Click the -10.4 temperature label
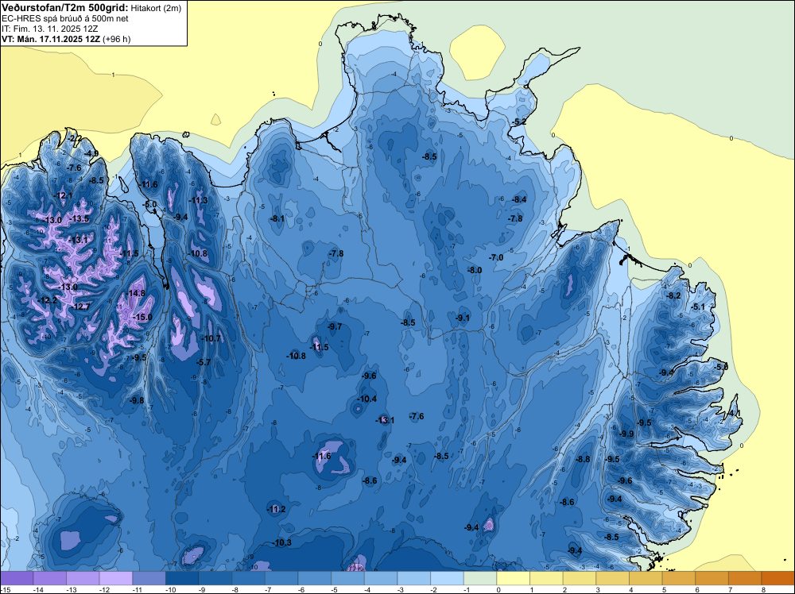Viewport: 795px width, 594px height. (366, 399)
